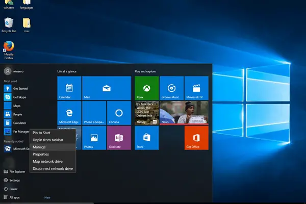Click the Get Office tile
Screen dimensions: 306x204
196,138
